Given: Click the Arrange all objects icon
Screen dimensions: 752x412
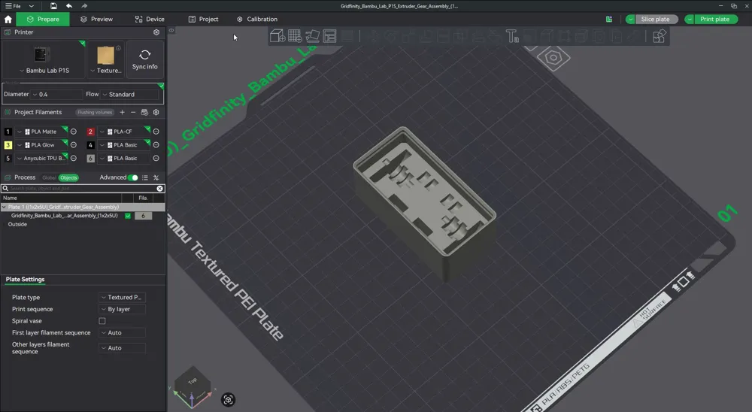Looking at the screenshot, I should coord(329,36).
